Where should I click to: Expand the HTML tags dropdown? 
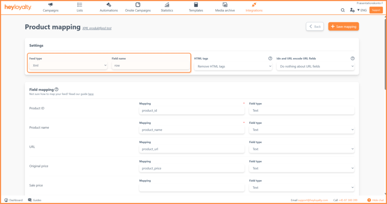(x=233, y=66)
